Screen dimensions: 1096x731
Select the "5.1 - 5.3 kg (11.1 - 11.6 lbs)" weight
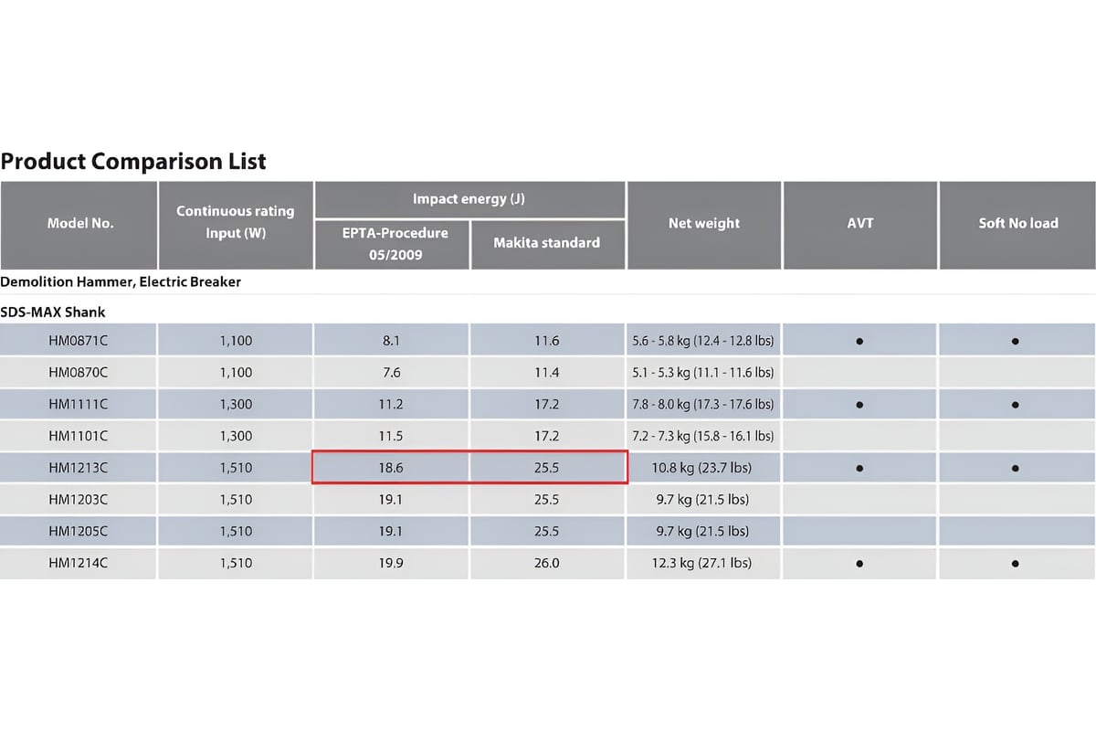pyautogui.click(x=703, y=373)
